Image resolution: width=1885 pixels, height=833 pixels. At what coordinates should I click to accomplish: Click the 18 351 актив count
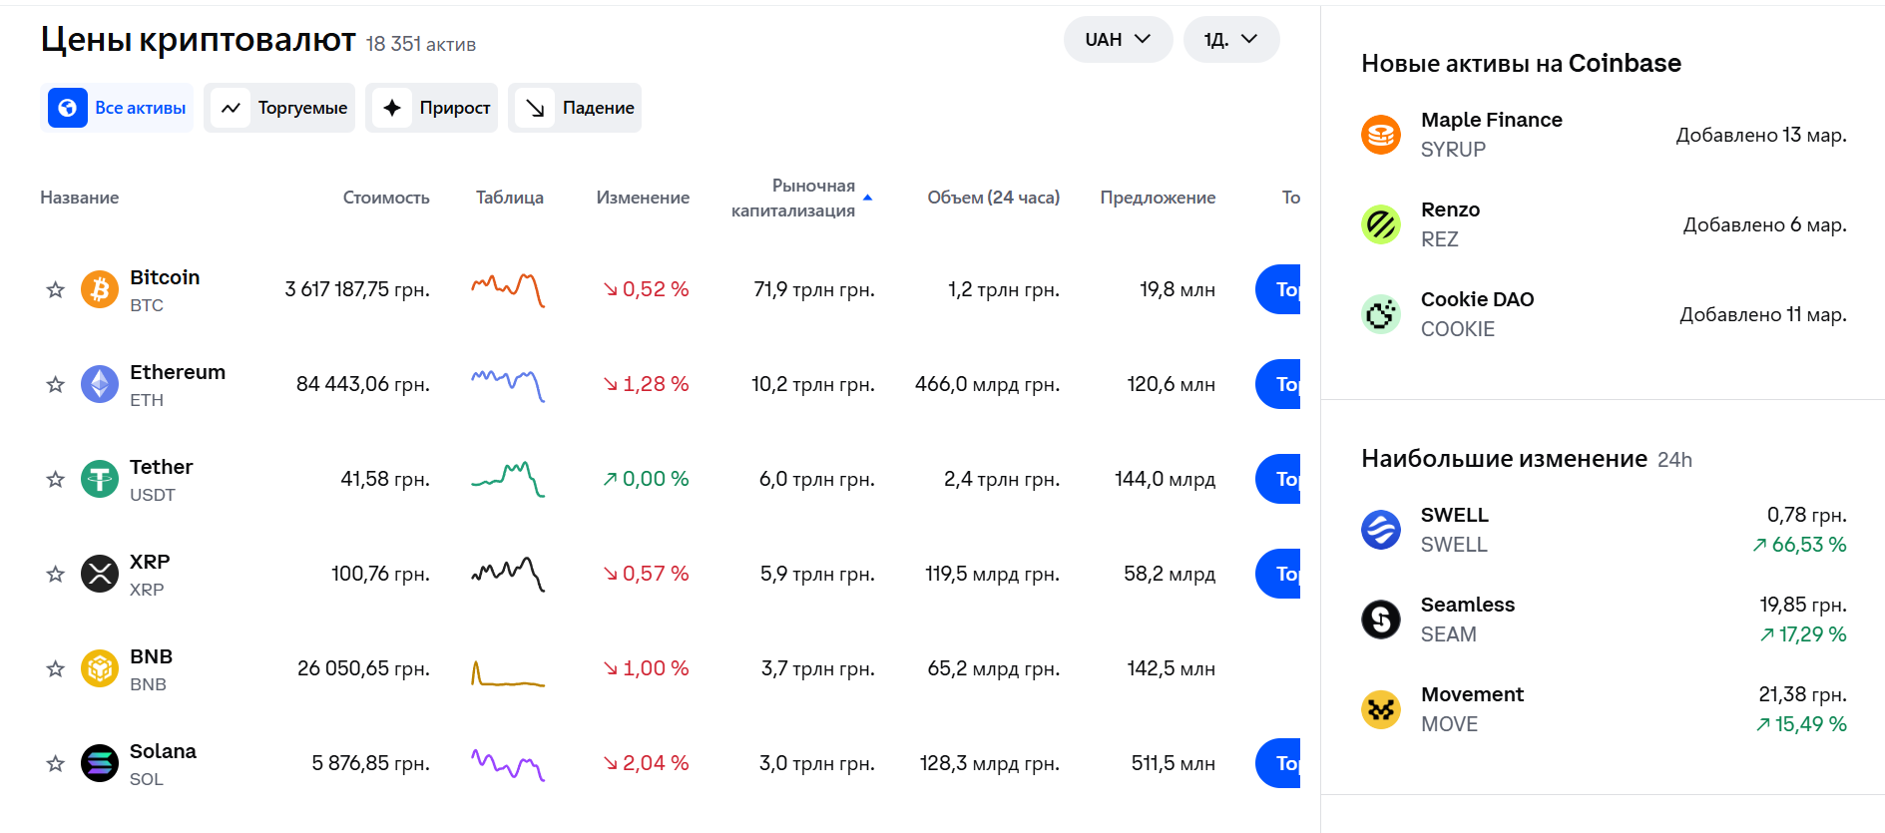[421, 44]
